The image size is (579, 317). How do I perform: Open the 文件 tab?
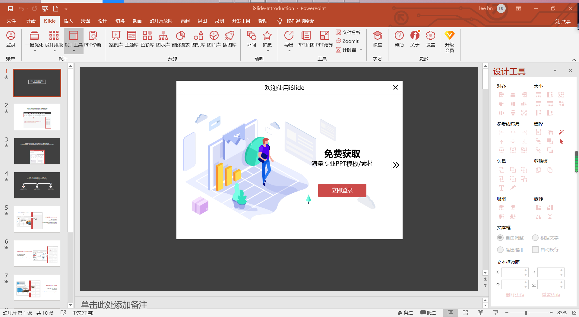pyautogui.click(x=11, y=21)
